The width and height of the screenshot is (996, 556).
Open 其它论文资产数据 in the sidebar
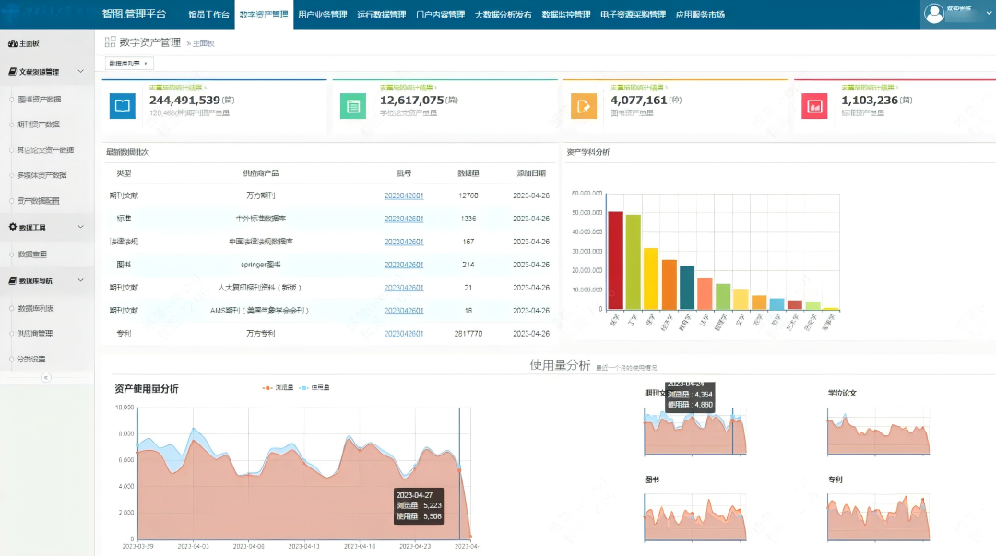pos(45,150)
